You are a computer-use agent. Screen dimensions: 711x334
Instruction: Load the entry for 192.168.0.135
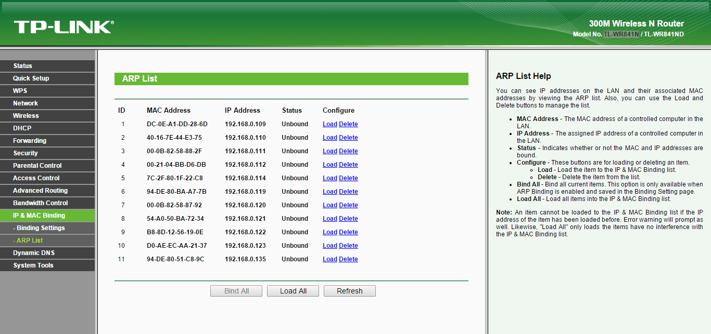click(330, 259)
